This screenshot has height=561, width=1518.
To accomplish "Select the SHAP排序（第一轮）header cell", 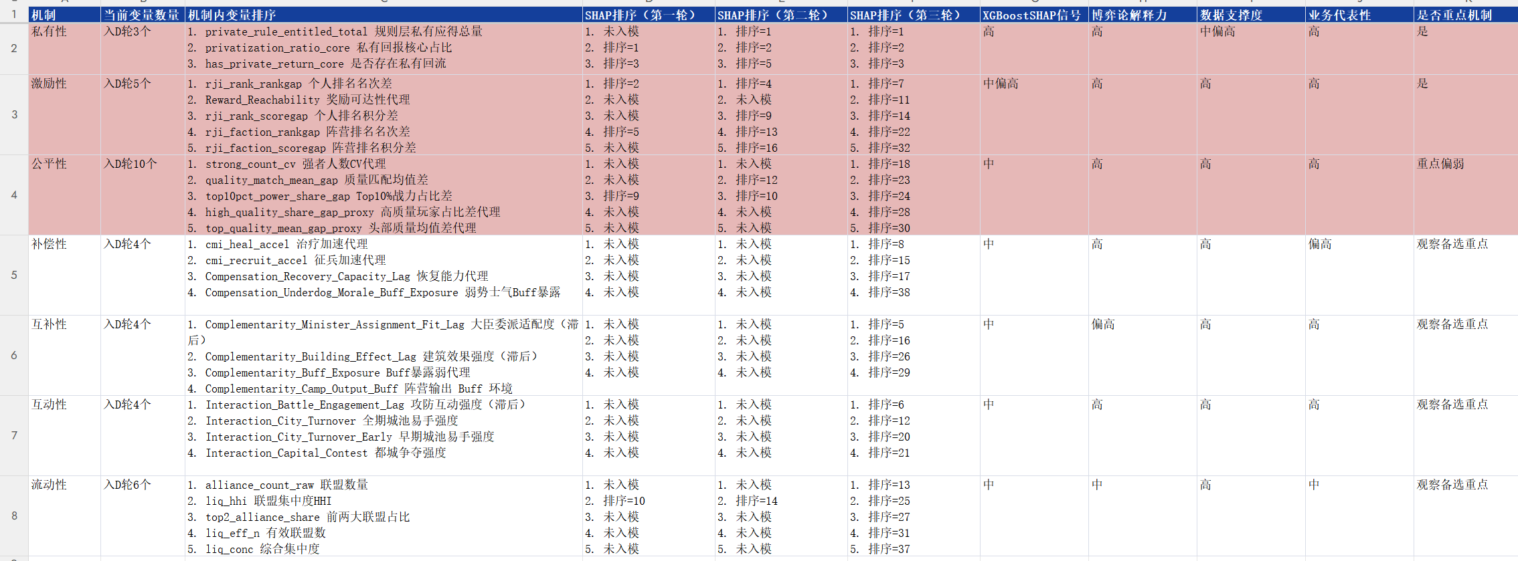I will [x=649, y=15].
